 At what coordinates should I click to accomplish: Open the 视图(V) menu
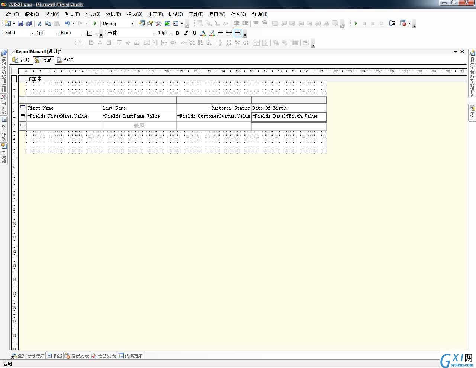pyautogui.click(x=52, y=14)
